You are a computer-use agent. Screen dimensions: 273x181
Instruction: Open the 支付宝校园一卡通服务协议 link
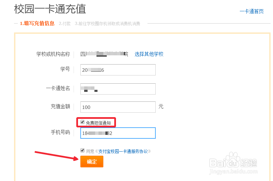pos(123,151)
